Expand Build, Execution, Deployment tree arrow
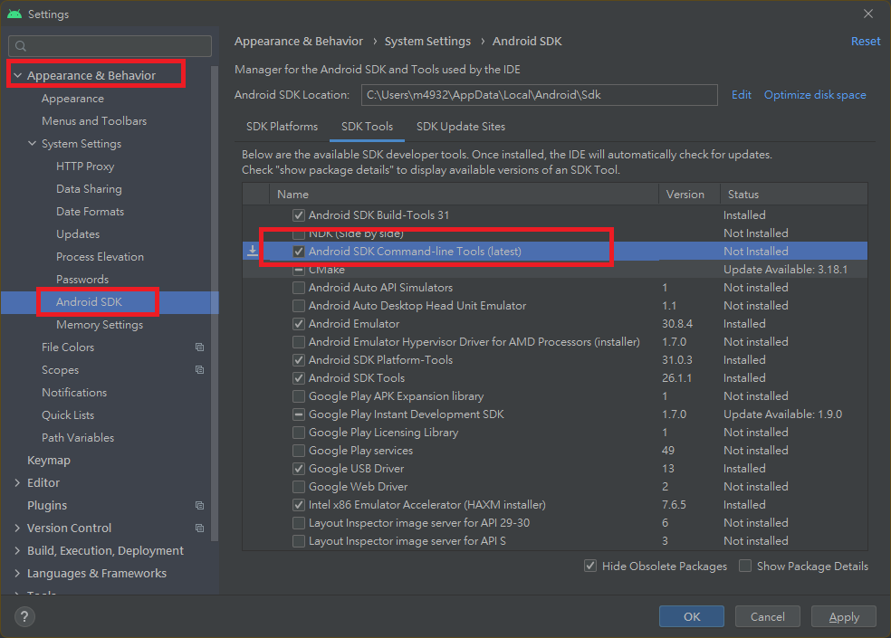 [x=17, y=550]
